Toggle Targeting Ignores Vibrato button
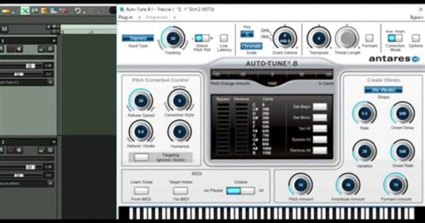This screenshot has width=425, height=223. [141, 157]
